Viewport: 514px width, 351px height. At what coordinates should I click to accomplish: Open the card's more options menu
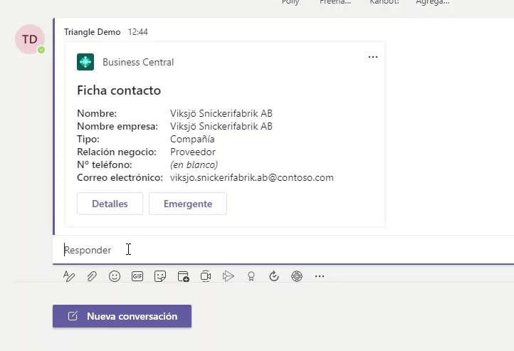373,58
